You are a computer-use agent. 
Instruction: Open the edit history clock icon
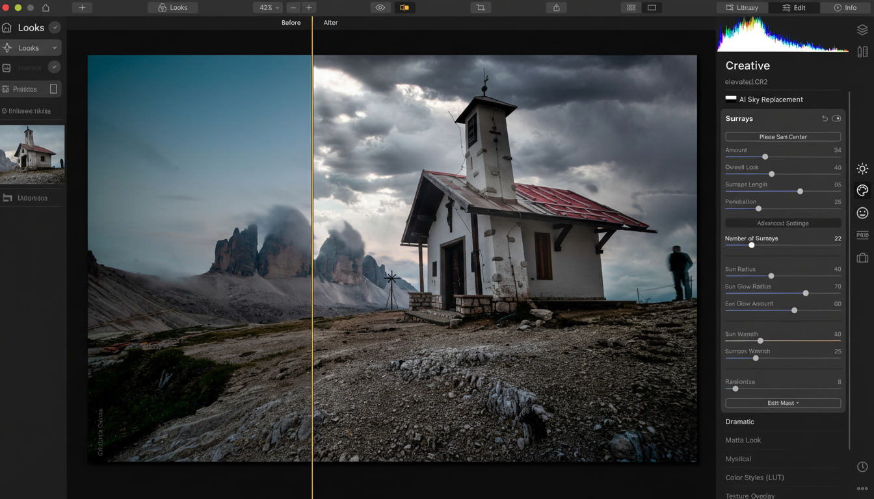[x=862, y=467]
